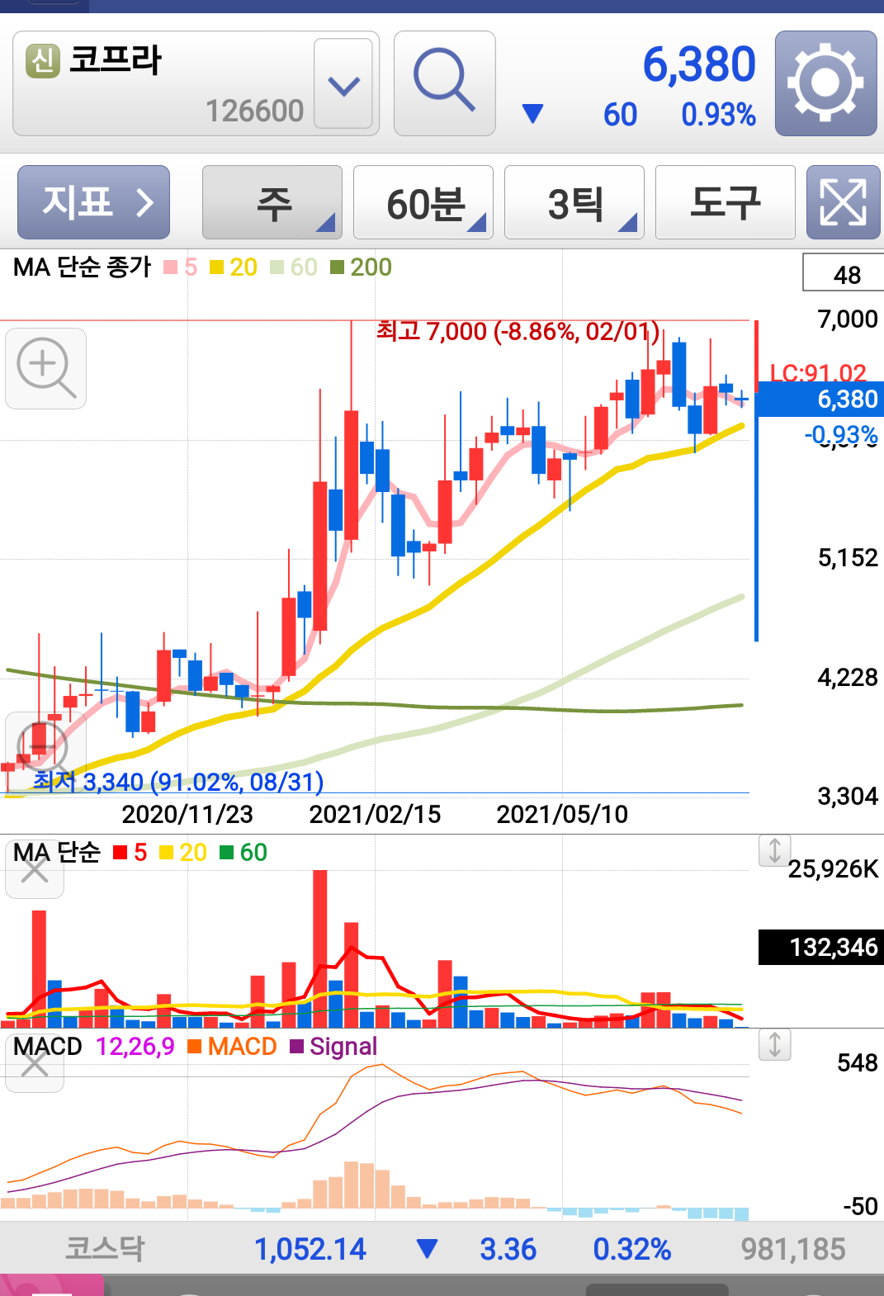Tap KOSDAQ change value 3.36
884x1296 pixels.
pyautogui.click(x=508, y=1250)
